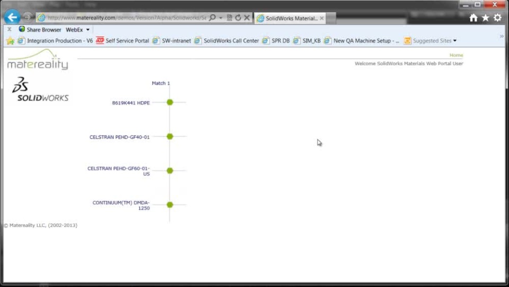
Task: Click green dot for CONTINUUM(TM) DMDA-1250
Action: 170,205
